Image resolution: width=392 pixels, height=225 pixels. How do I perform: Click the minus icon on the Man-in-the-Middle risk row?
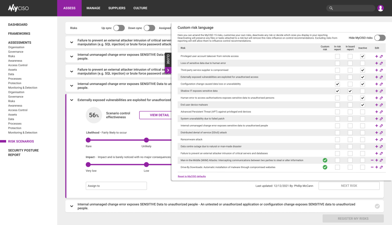372,160
